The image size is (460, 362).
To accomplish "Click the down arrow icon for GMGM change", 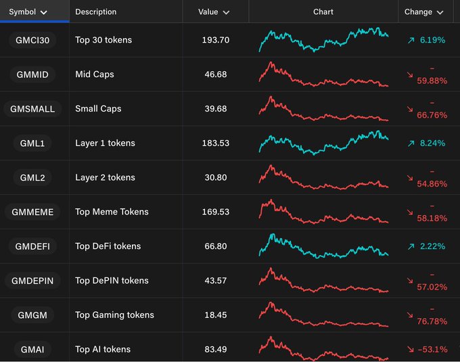I will (410, 315).
